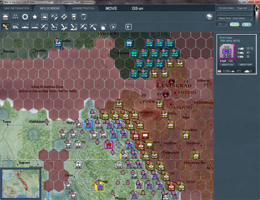Click the XXVI Corps unit name
The height and width of the screenshot is (200, 260).
click(x=226, y=38)
